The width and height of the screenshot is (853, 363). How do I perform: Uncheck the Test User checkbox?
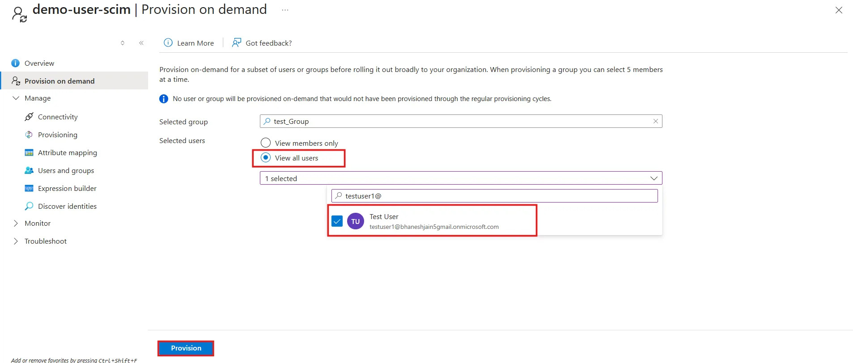(337, 221)
